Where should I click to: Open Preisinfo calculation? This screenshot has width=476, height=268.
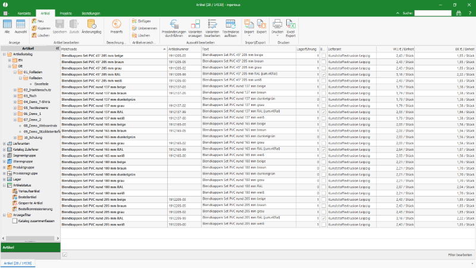(x=117, y=26)
